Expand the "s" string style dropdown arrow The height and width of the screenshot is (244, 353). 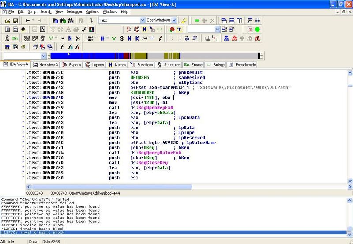56,38
